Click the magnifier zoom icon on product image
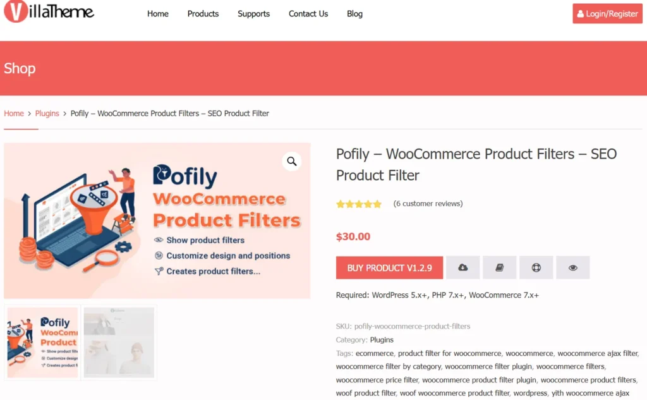Viewport: 647px width, 400px height. coord(292,161)
